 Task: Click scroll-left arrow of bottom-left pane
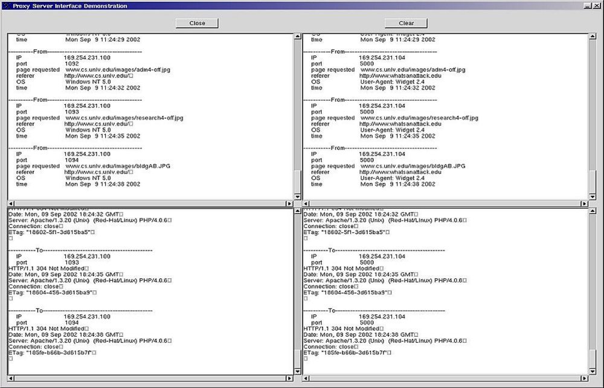[x=10, y=378]
